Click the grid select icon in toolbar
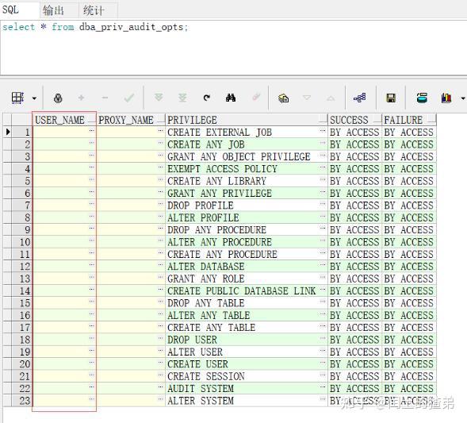Image resolution: width=467 pixels, height=423 pixels. (x=17, y=98)
